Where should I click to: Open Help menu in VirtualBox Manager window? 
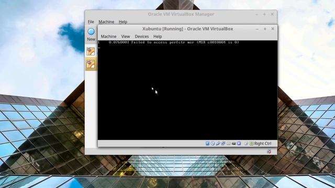[123, 22]
